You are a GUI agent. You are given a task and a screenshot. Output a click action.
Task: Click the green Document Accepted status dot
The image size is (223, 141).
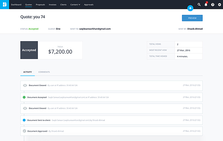[x=24, y=97]
